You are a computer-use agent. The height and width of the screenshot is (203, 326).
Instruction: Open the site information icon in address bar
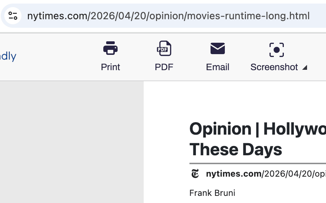click(13, 16)
